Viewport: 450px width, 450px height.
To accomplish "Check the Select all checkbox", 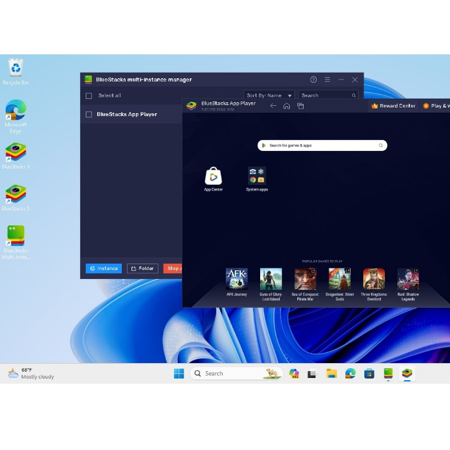I will 89,96.
